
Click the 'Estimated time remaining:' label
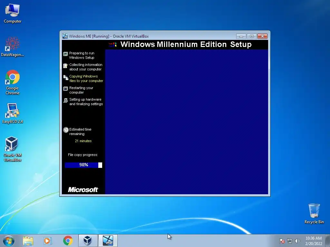click(x=80, y=132)
